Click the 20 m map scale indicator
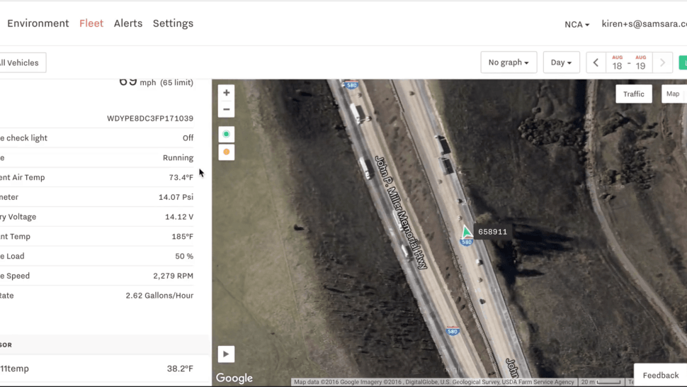This screenshot has height=387, width=687. point(601,382)
